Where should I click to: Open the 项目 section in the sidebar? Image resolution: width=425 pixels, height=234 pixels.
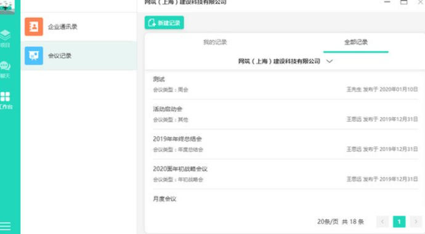tap(5, 39)
